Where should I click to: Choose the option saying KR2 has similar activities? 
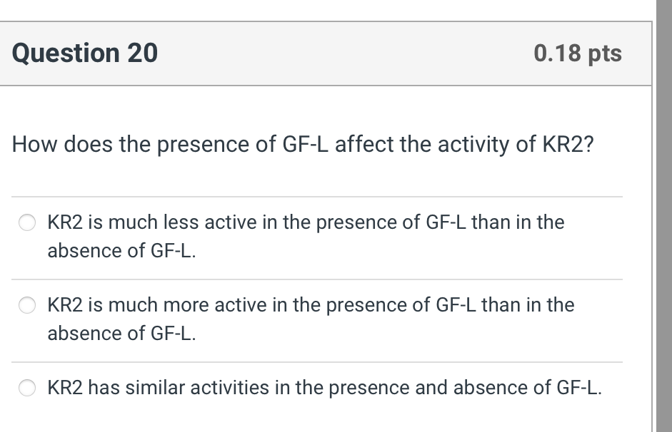321,388
